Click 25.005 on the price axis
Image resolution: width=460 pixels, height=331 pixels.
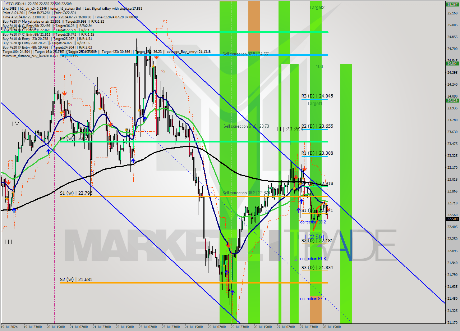coord(452,25)
